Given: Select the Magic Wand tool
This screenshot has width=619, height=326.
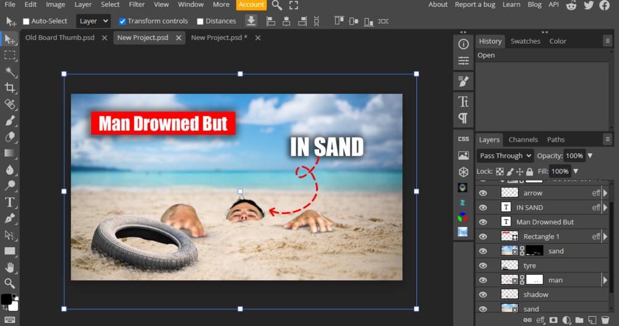Looking at the screenshot, I should [10, 71].
